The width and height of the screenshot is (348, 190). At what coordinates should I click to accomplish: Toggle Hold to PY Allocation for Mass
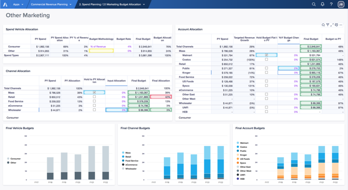point(94,92)
